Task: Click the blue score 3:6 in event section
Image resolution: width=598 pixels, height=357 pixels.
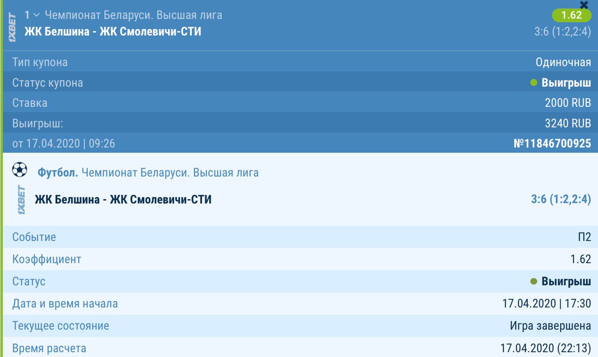Action: [x=561, y=200]
